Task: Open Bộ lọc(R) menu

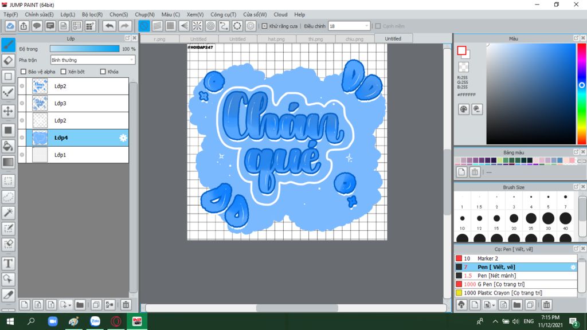Action: pyautogui.click(x=92, y=14)
